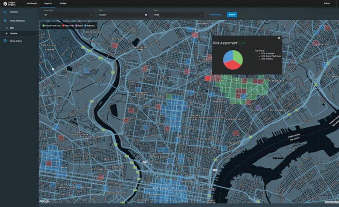339x207 pixels.
Task: Click the Crime Prediction pin icon
Action: (x=5, y=21)
